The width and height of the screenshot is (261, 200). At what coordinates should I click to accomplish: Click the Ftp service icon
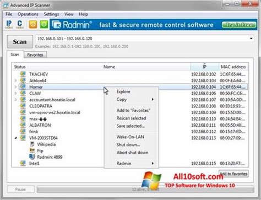tap(32, 150)
